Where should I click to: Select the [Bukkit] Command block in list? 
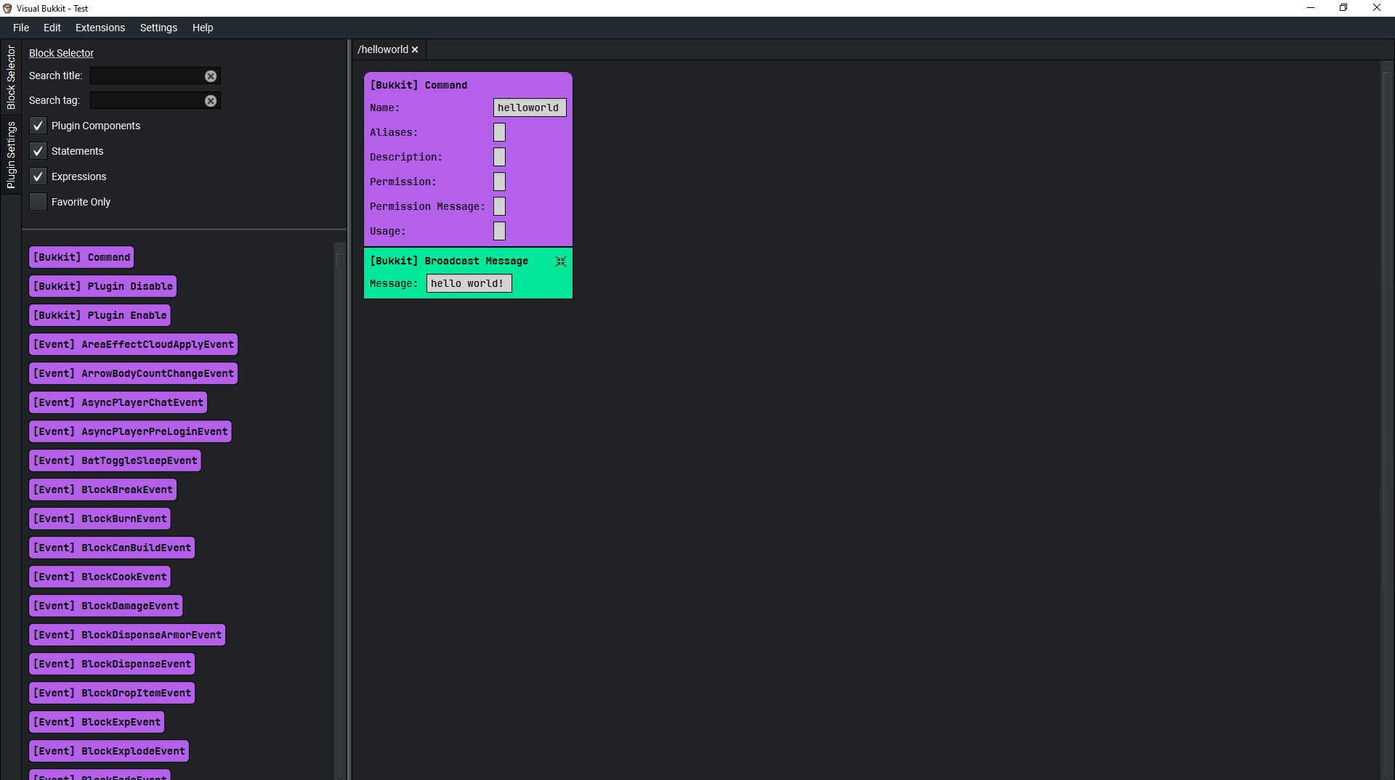(81, 258)
